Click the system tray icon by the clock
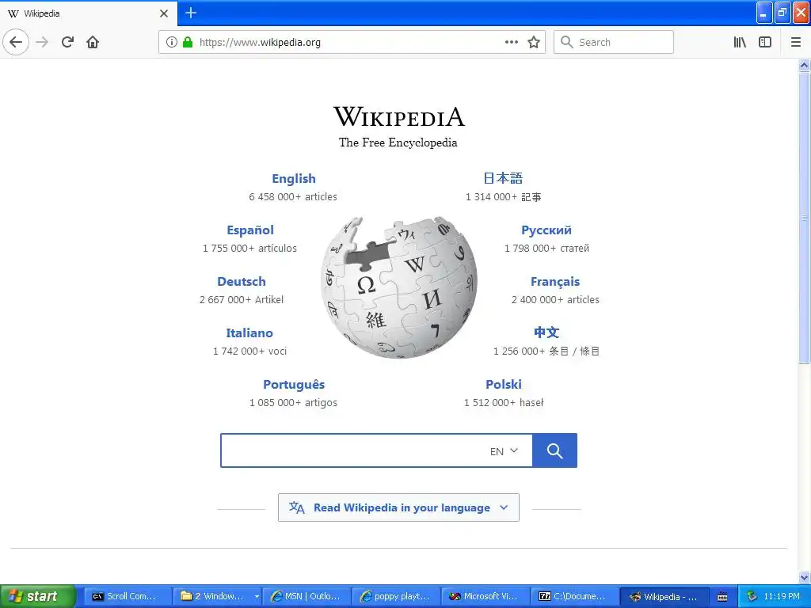 (752, 596)
